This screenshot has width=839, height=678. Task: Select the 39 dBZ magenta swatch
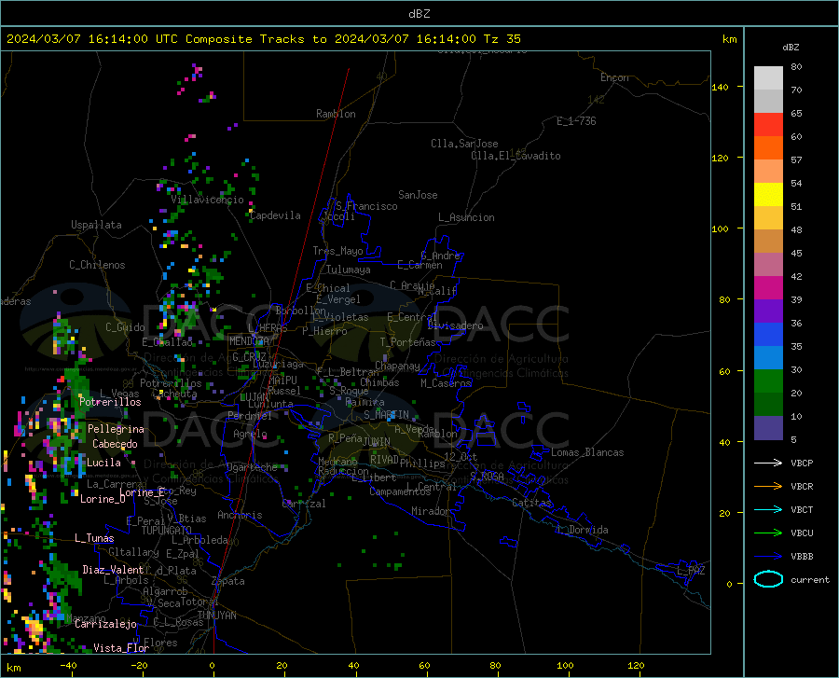click(x=768, y=288)
